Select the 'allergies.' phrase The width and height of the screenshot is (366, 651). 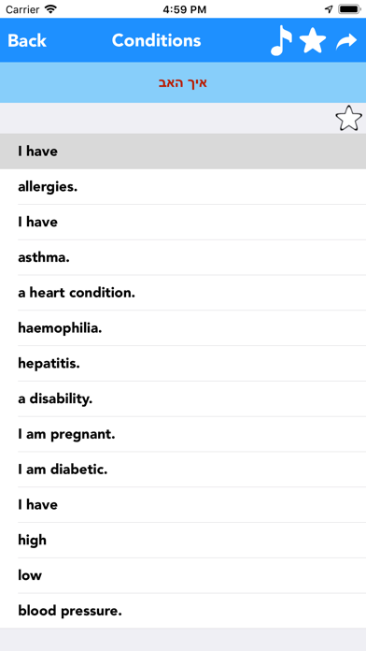pyautogui.click(x=183, y=187)
